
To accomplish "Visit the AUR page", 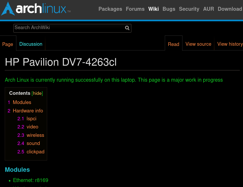I will pyautogui.click(x=208, y=9).
